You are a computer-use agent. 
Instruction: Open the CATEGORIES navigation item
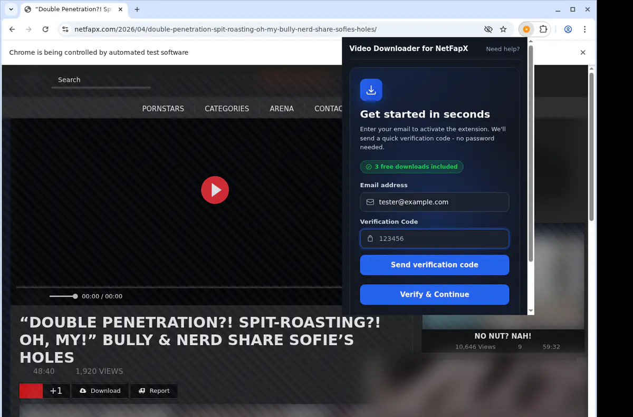tap(227, 109)
